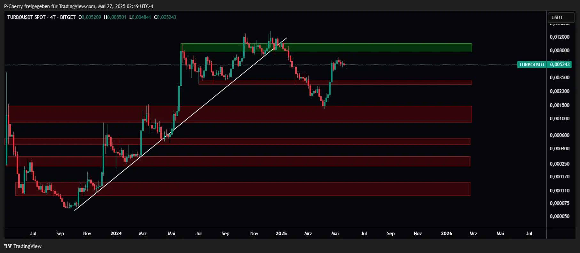Click the 2026 label on time axis
The width and height of the screenshot is (580, 253).
(446, 234)
